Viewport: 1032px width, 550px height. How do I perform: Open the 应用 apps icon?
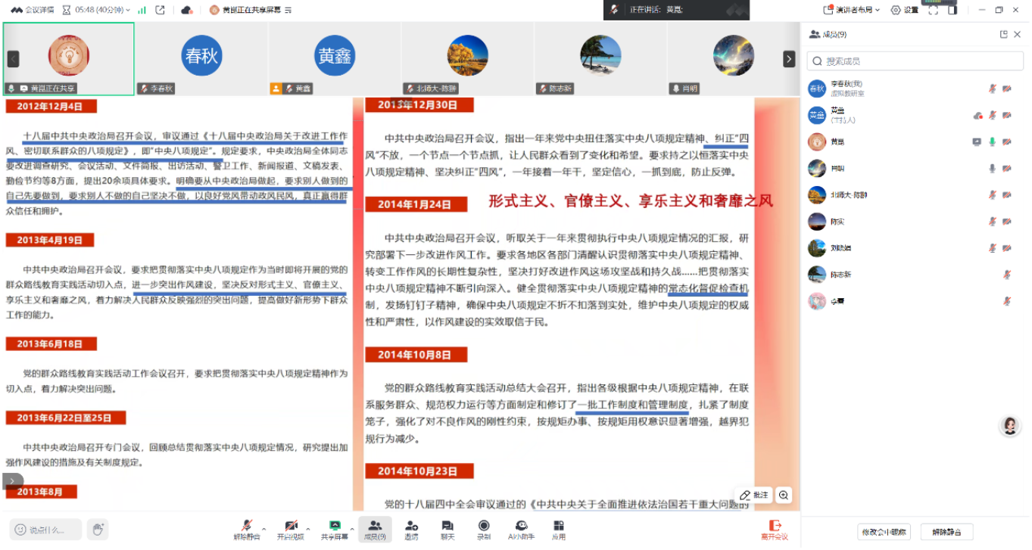(x=559, y=529)
